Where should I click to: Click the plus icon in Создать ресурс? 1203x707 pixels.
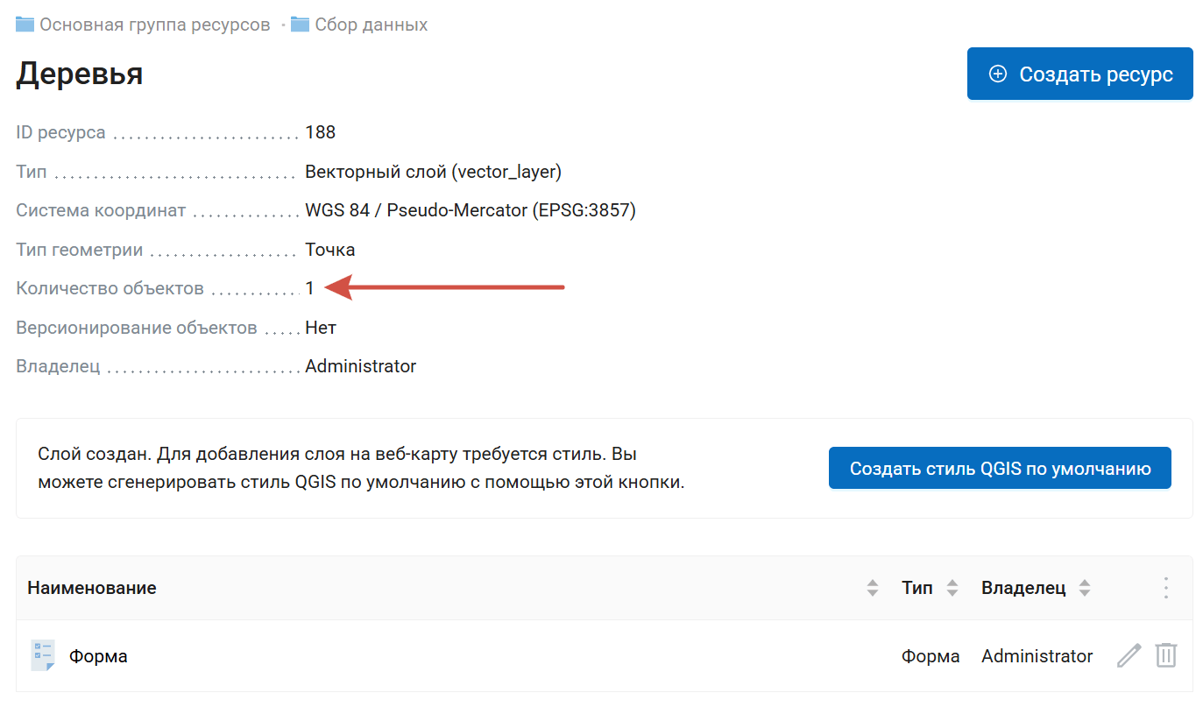tap(997, 74)
